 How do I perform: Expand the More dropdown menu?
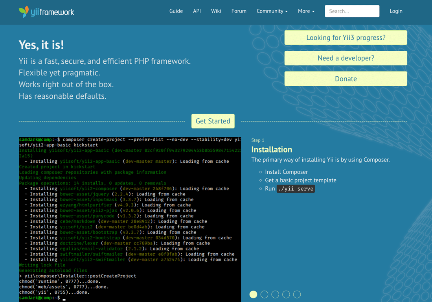coord(306,11)
